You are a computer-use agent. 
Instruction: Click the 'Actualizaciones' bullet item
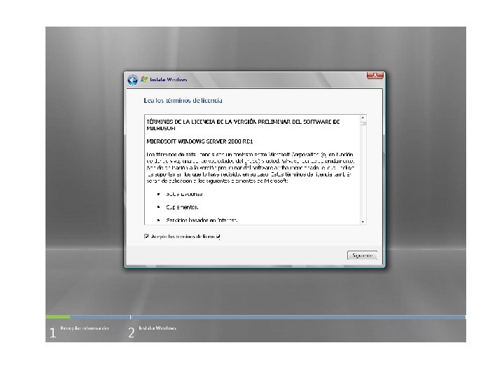(184, 194)
